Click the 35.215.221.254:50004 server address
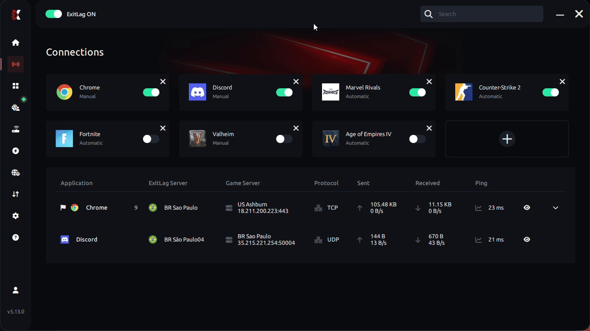This screenshot has height=331, width=590. click(266, 243)
